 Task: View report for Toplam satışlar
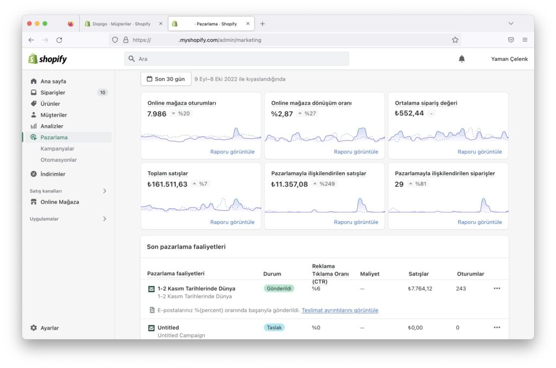[x=232, y=222]
